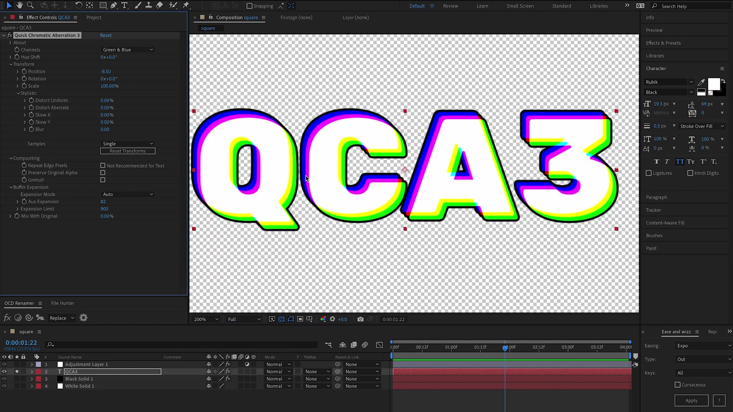This screenshot has width=733, height=412.
Task: Select the Hand tool
Action: (x=19, y=5)
